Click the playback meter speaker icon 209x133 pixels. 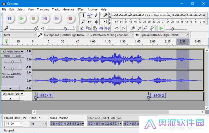105,22
